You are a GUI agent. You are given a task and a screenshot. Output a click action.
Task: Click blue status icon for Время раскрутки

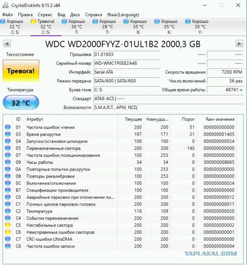click(x=8, y=134)
